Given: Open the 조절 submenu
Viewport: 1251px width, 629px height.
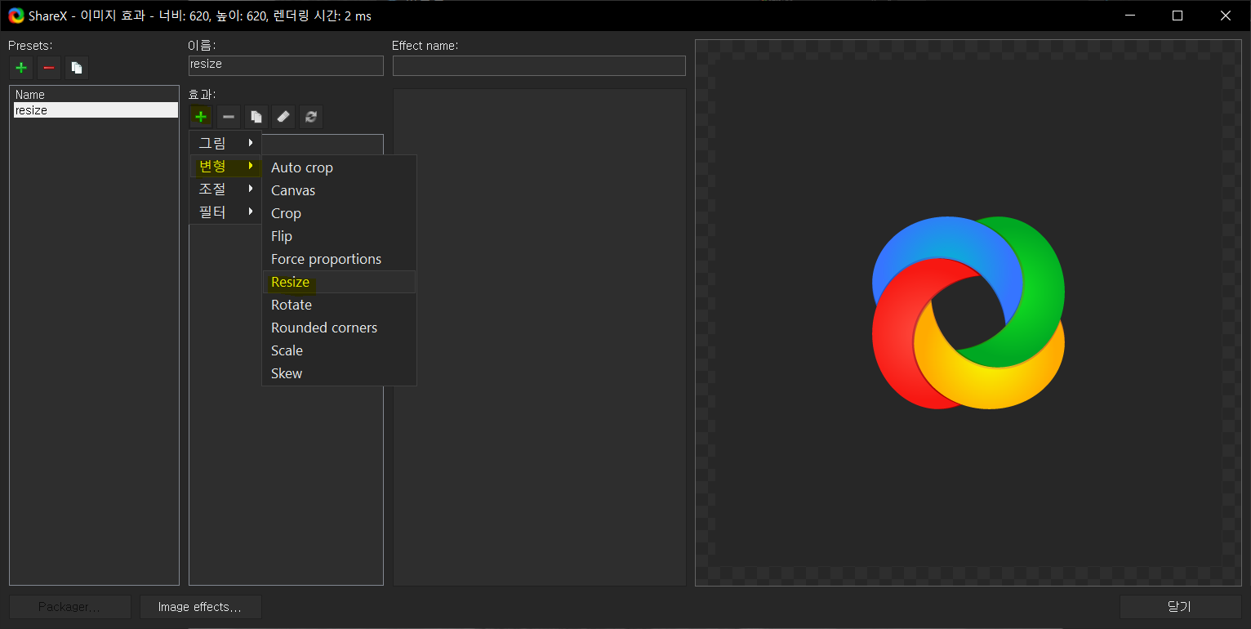Looking at the screenshot, I should [225, 189].
